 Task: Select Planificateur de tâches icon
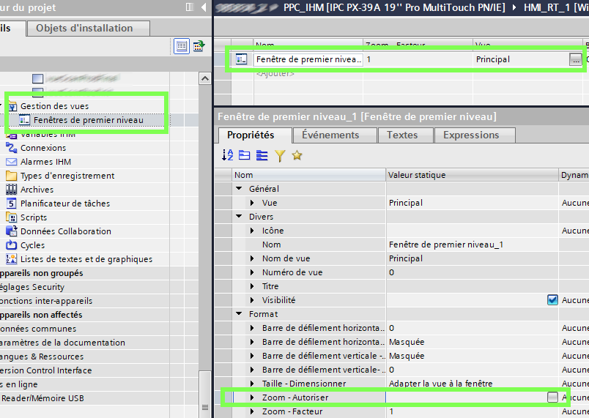11,204
